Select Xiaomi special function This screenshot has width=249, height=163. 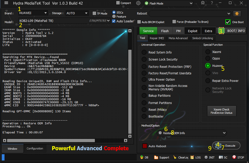click(208, 52)
